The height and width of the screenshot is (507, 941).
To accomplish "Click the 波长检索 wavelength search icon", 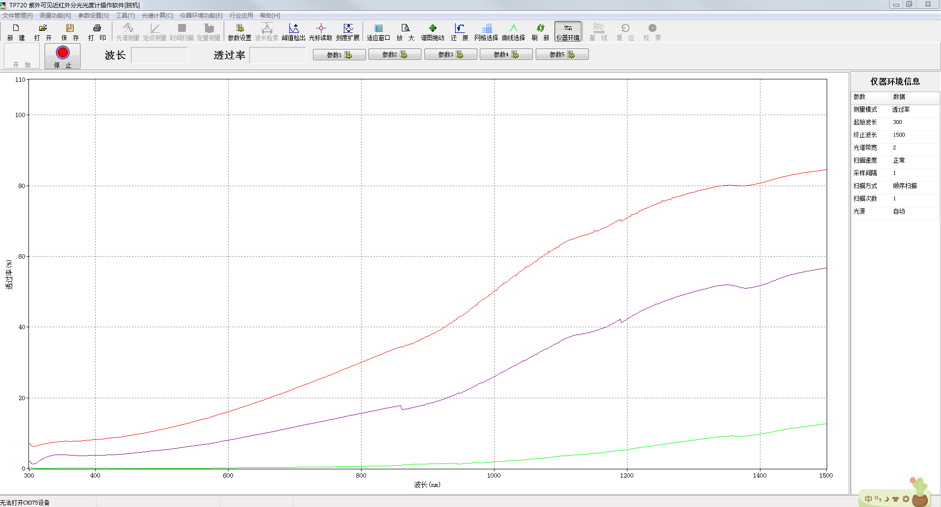I will coord(266,32).
